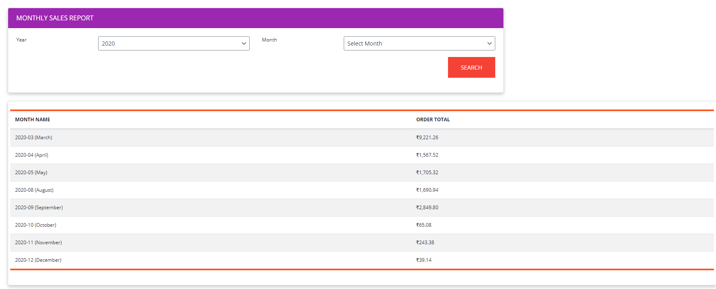
Task: Click the ₹9,221.26 order total
Action: 427,138
